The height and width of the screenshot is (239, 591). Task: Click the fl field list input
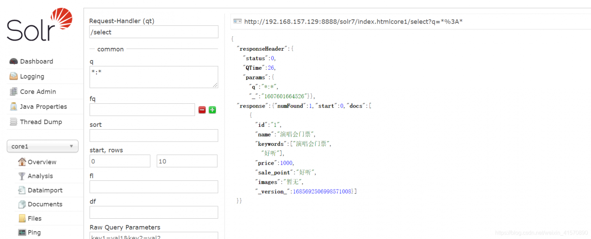(x=154, y=187)
